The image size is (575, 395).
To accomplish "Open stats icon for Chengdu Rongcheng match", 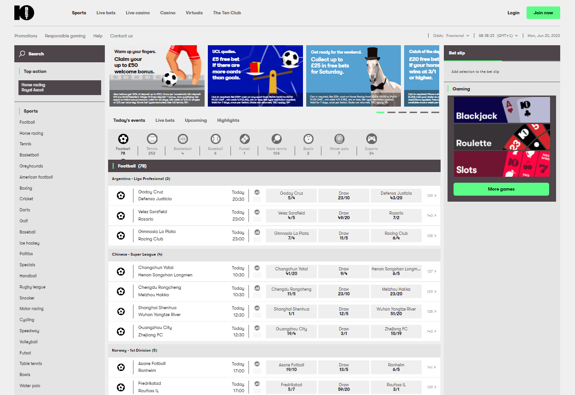I will [257, 288].
